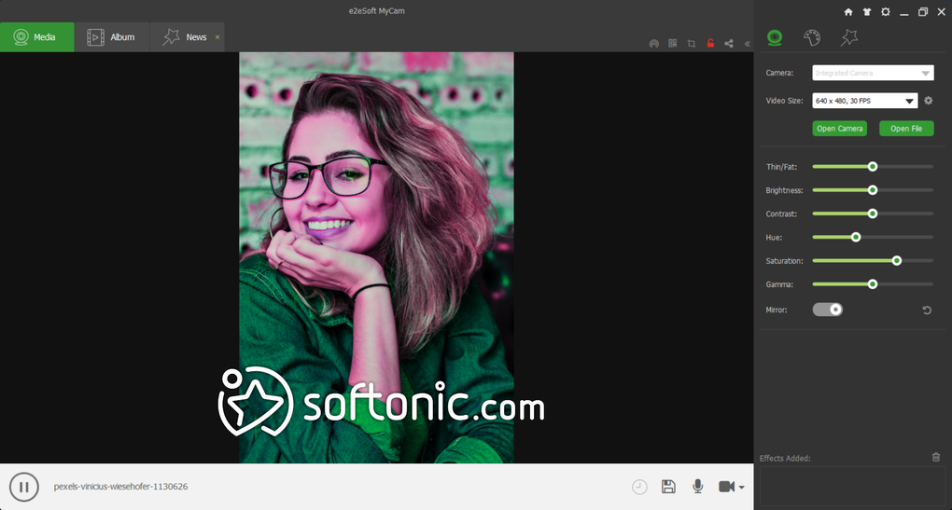Image resolution: width=952 pixels, height=510 pixels.
Task: Open the News tab
Action: tap(185, 37)
